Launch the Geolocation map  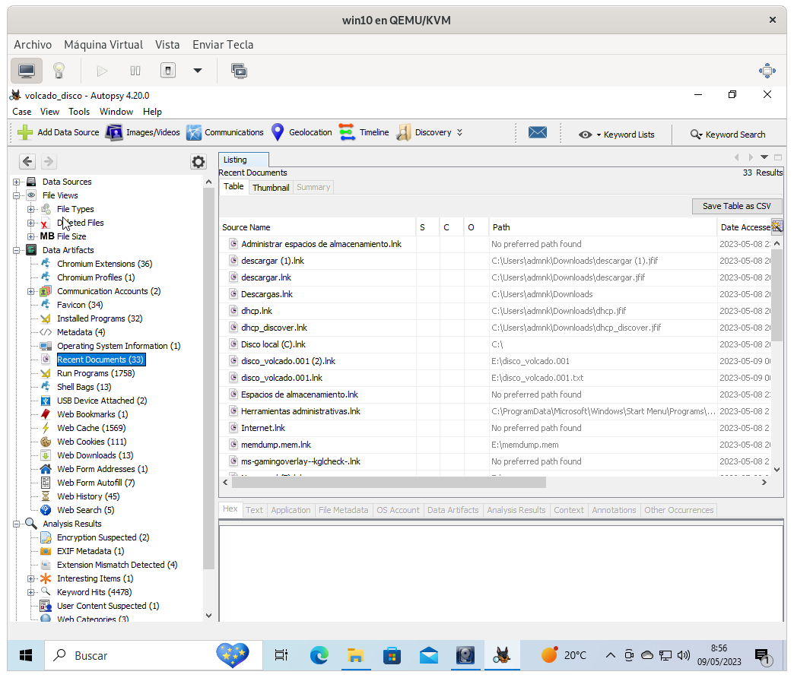coord(301,132)
